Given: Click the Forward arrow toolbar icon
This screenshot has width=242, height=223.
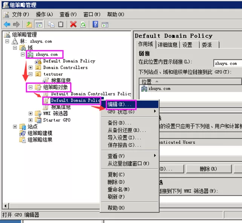Looking at the screenshot, I should pyautogui.click(x=16, y=25).
